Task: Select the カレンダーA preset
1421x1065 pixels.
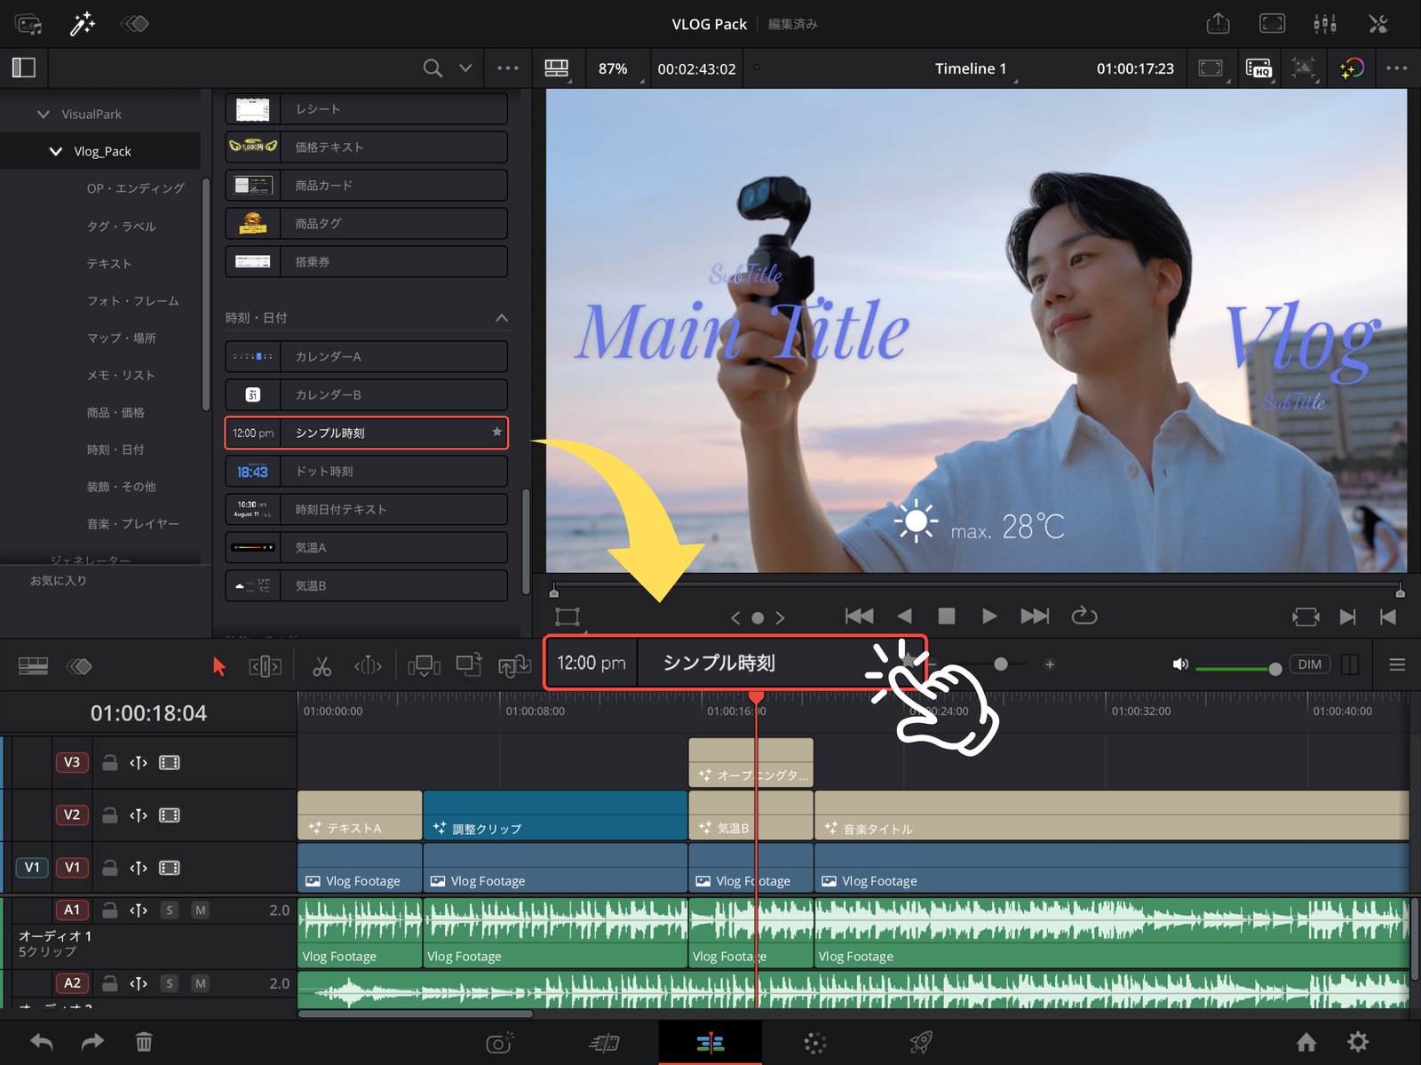Action: click(366, 356)
